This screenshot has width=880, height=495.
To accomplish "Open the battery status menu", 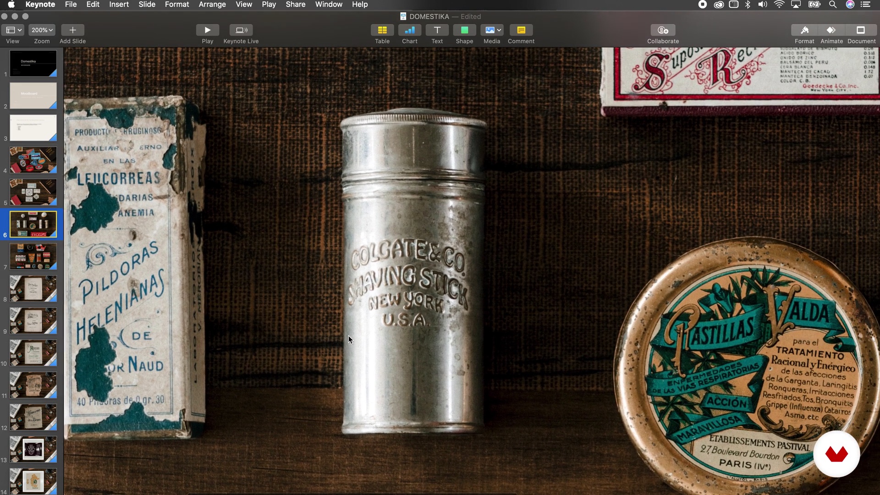I will click(814, 5).
